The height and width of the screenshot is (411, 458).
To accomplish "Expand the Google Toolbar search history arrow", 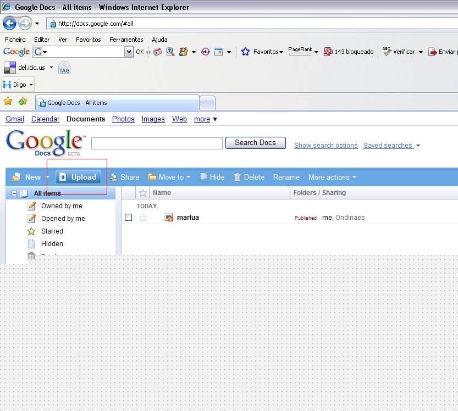I will (x=129, y=52).
